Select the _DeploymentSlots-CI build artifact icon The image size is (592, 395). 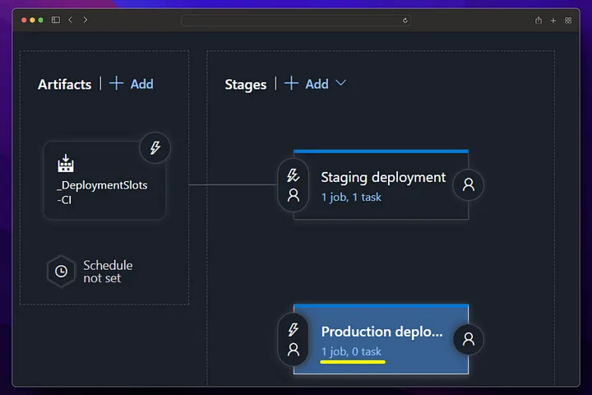66,163
